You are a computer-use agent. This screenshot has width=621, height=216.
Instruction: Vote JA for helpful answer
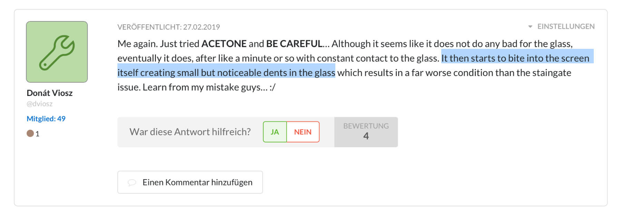275,132
